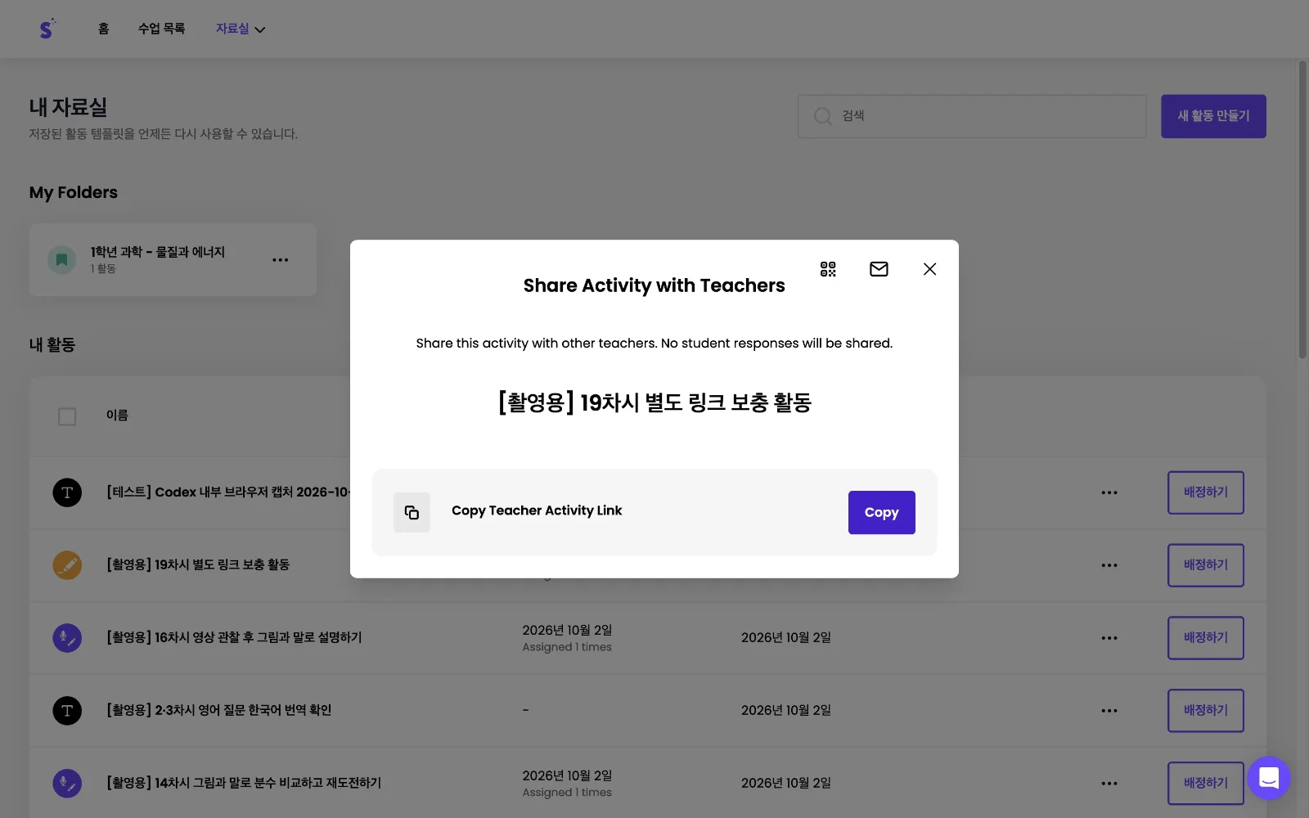
Task: Click 배정하기 for 16차시 activity
Action: (1206, 638)
